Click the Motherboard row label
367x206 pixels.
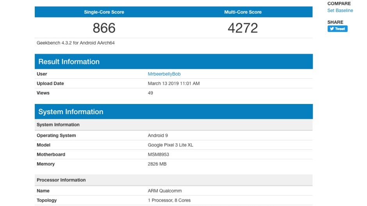pyautogui.click(x=51, y=155)
